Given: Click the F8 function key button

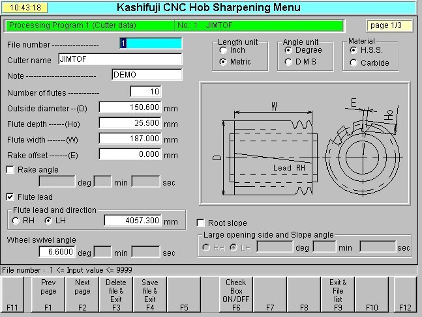Looking at the screenshot, I should [x=304, y=294].
